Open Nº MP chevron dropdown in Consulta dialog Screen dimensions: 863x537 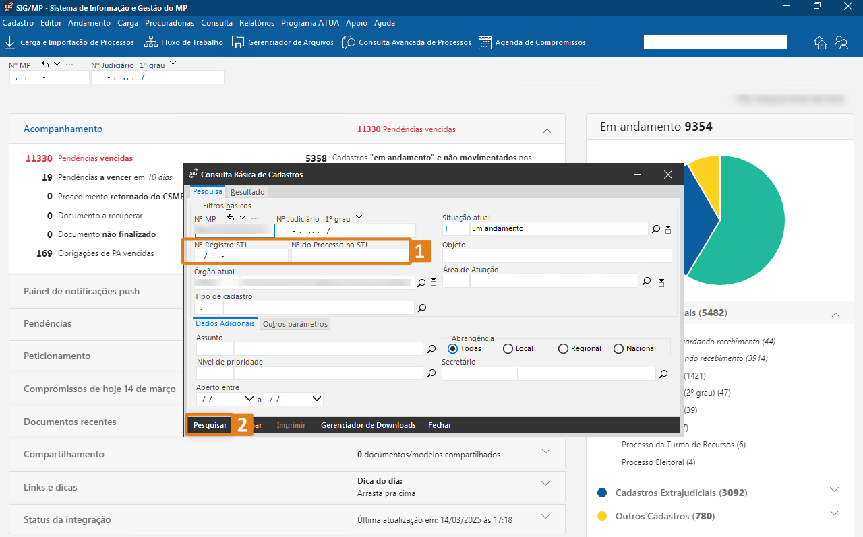(242, 218)
